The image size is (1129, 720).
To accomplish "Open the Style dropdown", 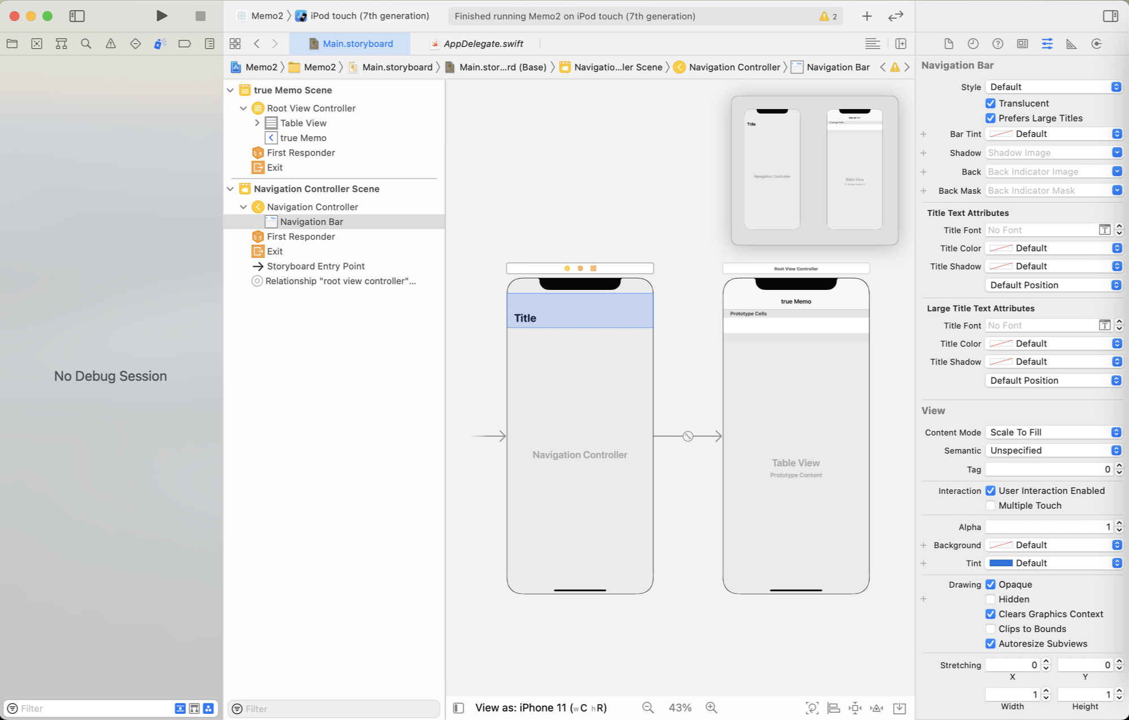I will [x=1053, y=87].
